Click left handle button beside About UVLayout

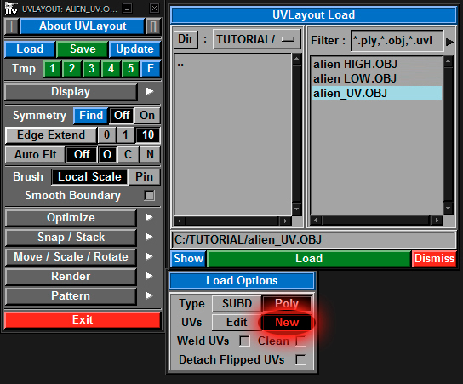tap(12, 26)
